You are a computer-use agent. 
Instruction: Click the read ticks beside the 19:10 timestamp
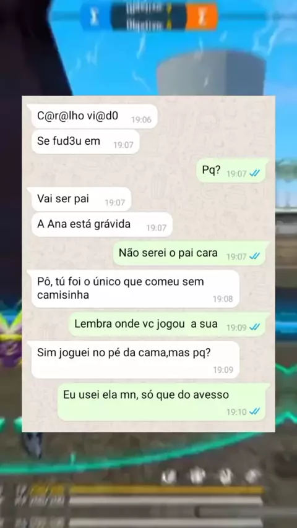point(254,412)
